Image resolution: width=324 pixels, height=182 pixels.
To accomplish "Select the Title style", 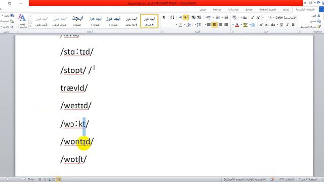I will [x=77, y=21].
